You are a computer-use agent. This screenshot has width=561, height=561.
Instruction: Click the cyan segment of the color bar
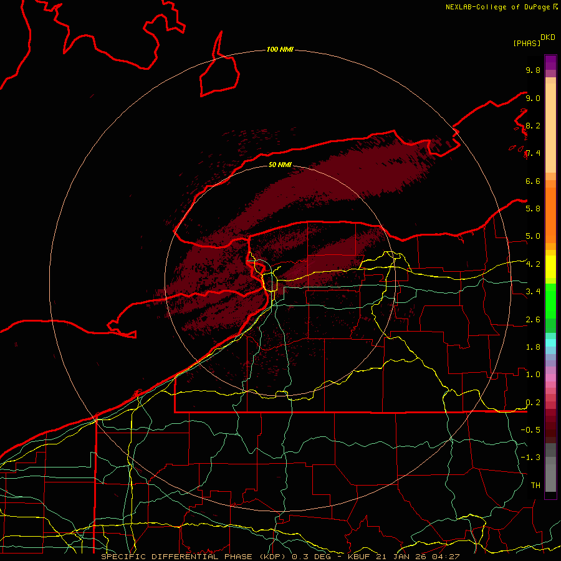click(550, 343)
